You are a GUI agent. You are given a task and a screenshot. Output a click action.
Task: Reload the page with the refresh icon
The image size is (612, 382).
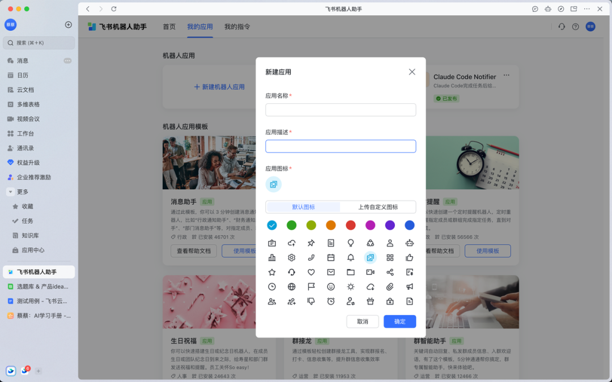pos(113,9)
